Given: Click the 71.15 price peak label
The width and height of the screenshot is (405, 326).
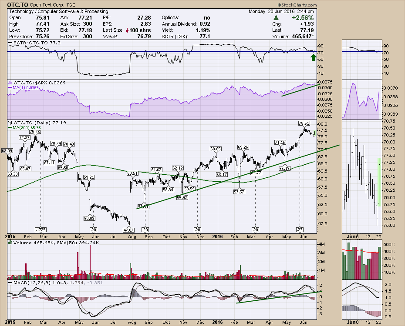Looking at the screenshot, I should 280,142.
